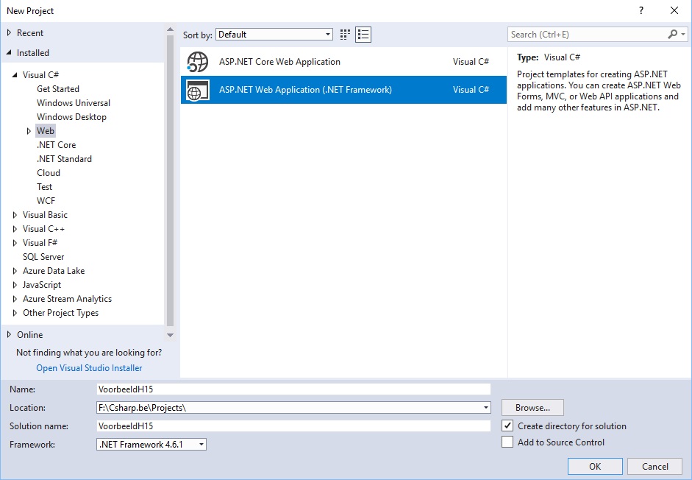This screenshot has height=480, width=692.
Task: Expand the Recent section
Action: click(x=9, y=32)
